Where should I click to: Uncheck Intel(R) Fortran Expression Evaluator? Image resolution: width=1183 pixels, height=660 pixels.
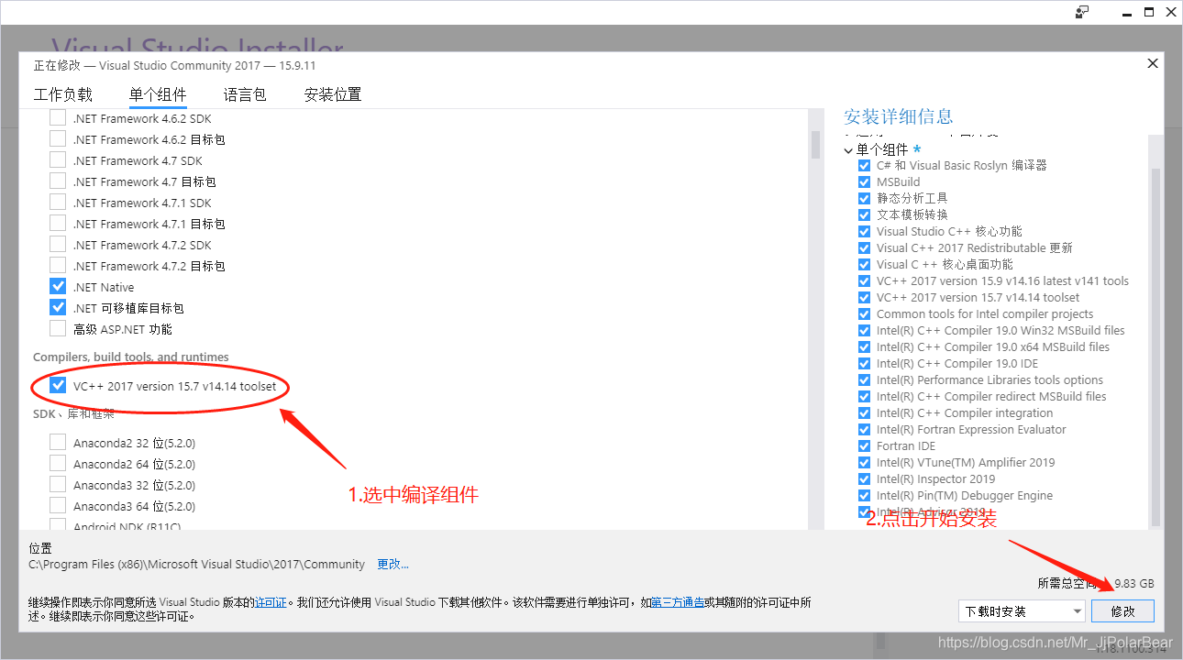[864, 430]
